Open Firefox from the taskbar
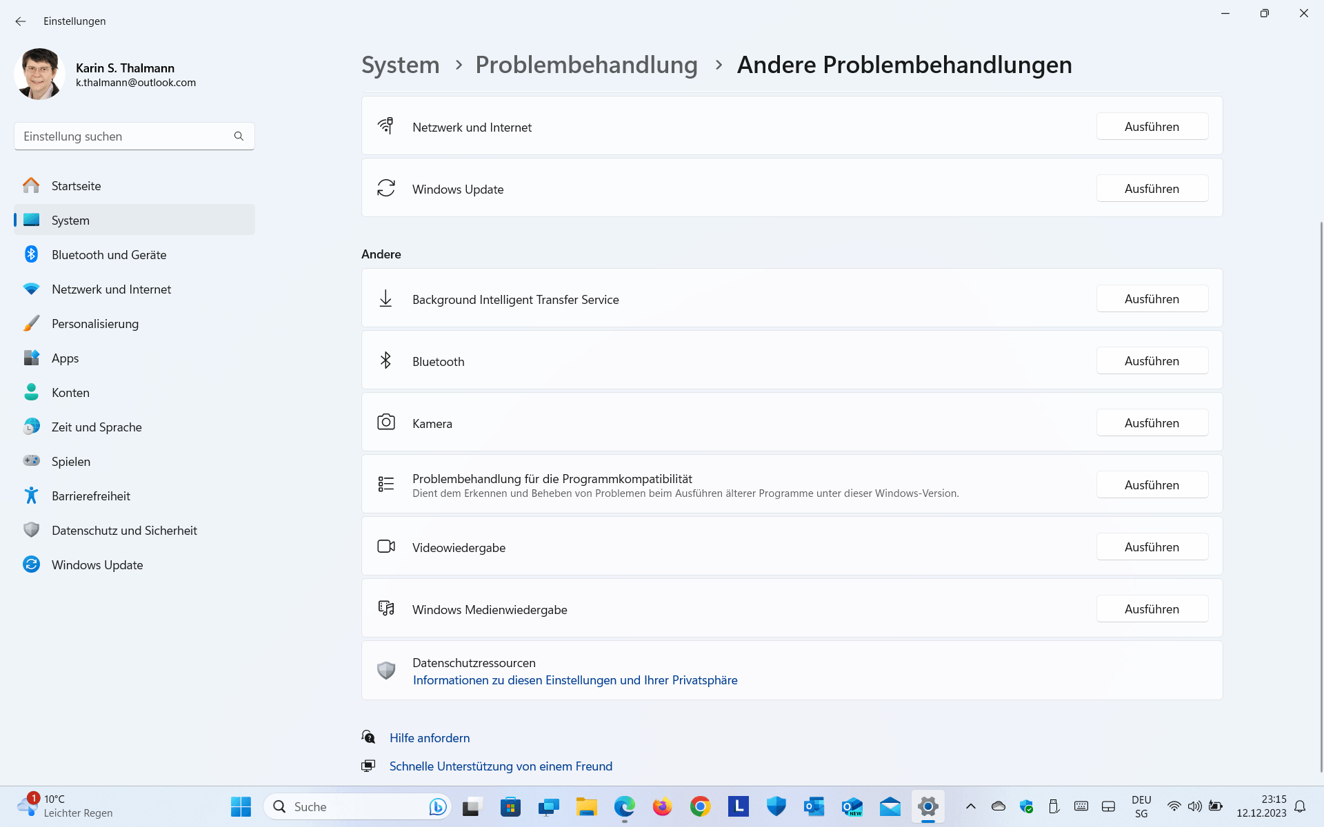This screenshot has width=1324, height=827. click(662, 806)
